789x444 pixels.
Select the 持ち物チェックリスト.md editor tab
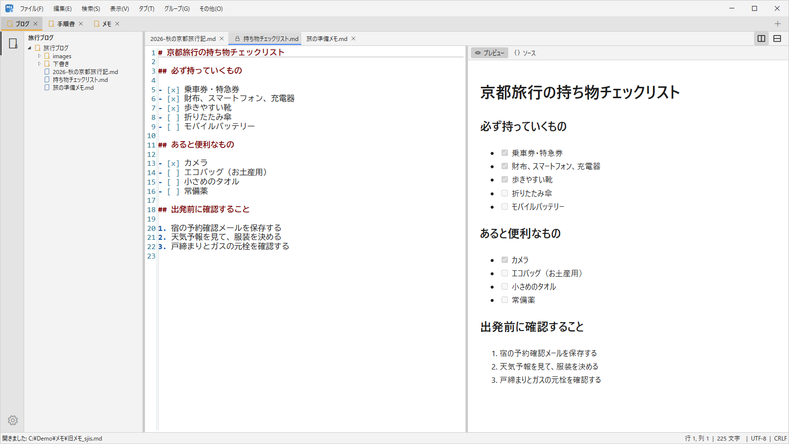coord(266,38)
